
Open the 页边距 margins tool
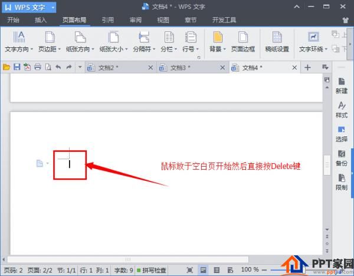[49, 42]
